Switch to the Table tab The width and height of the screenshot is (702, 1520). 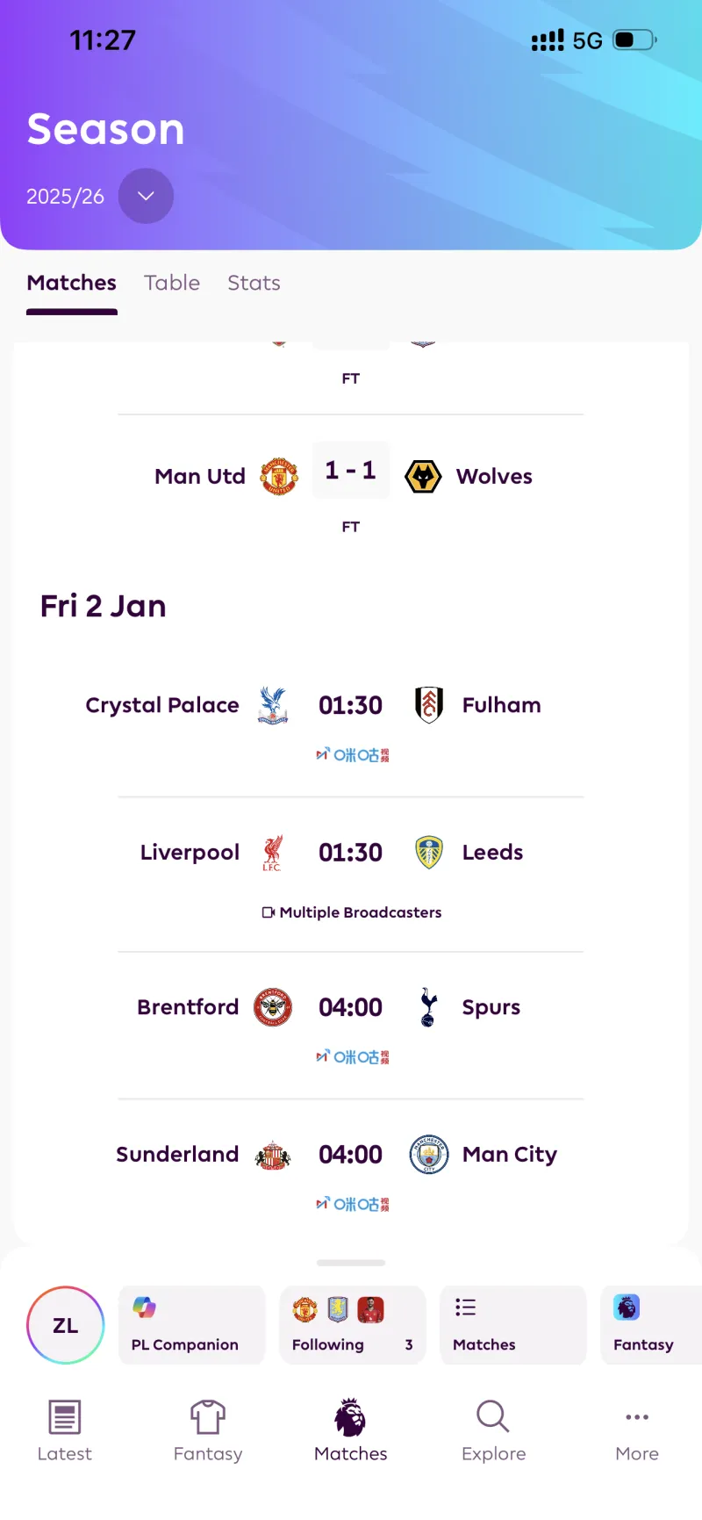point(172,283)
